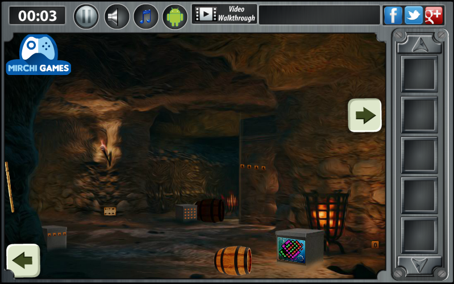
Task: Select the first inventory slot
Action: tap(419, 74)
